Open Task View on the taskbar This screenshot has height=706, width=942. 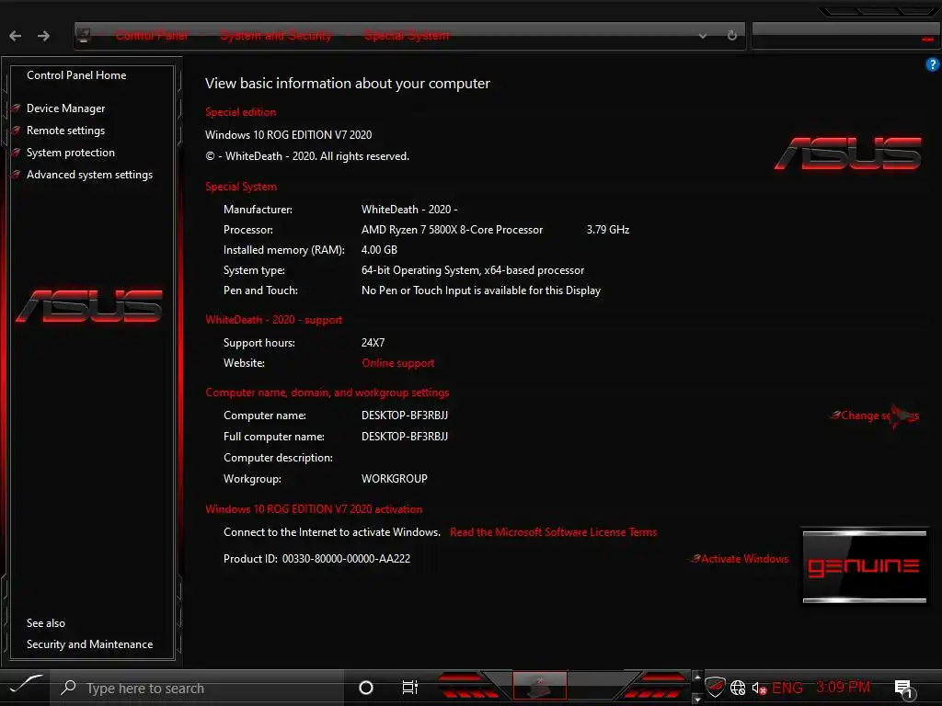[409, 688]
